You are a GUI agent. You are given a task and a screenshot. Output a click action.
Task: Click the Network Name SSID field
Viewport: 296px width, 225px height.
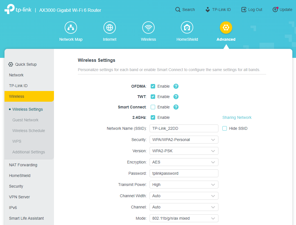coord(184,128)
